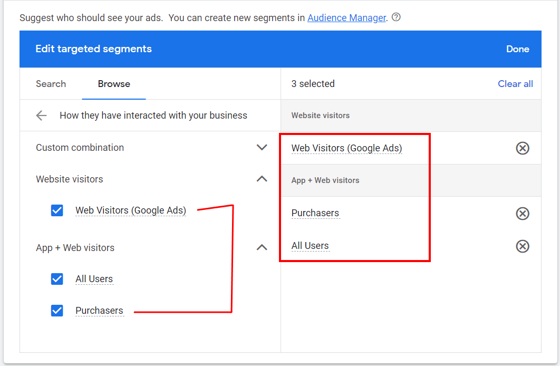Open All Users segment from selected list
This screenshot has height=366, width=560.
311,246
